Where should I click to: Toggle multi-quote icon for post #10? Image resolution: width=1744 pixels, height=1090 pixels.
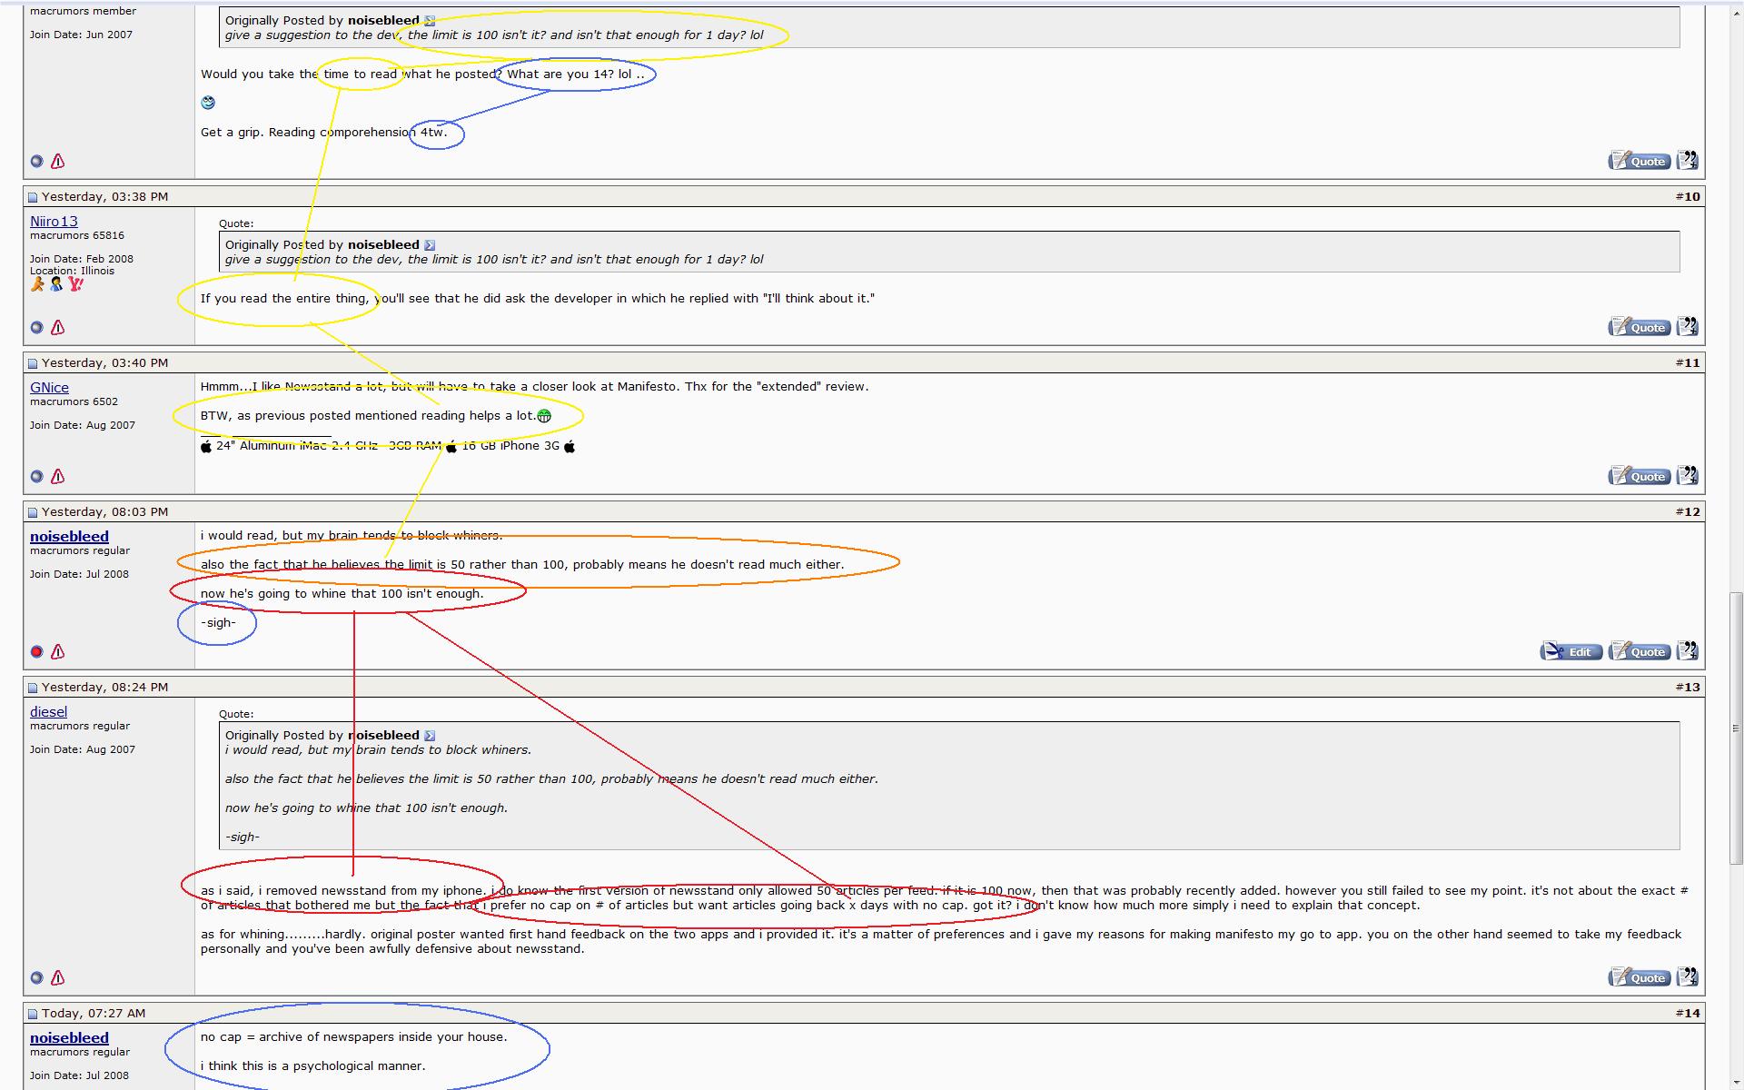1688,327
